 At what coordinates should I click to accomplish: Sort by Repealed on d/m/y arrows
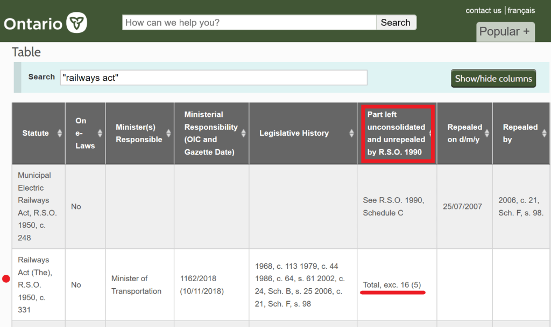[x=486, y=134]
